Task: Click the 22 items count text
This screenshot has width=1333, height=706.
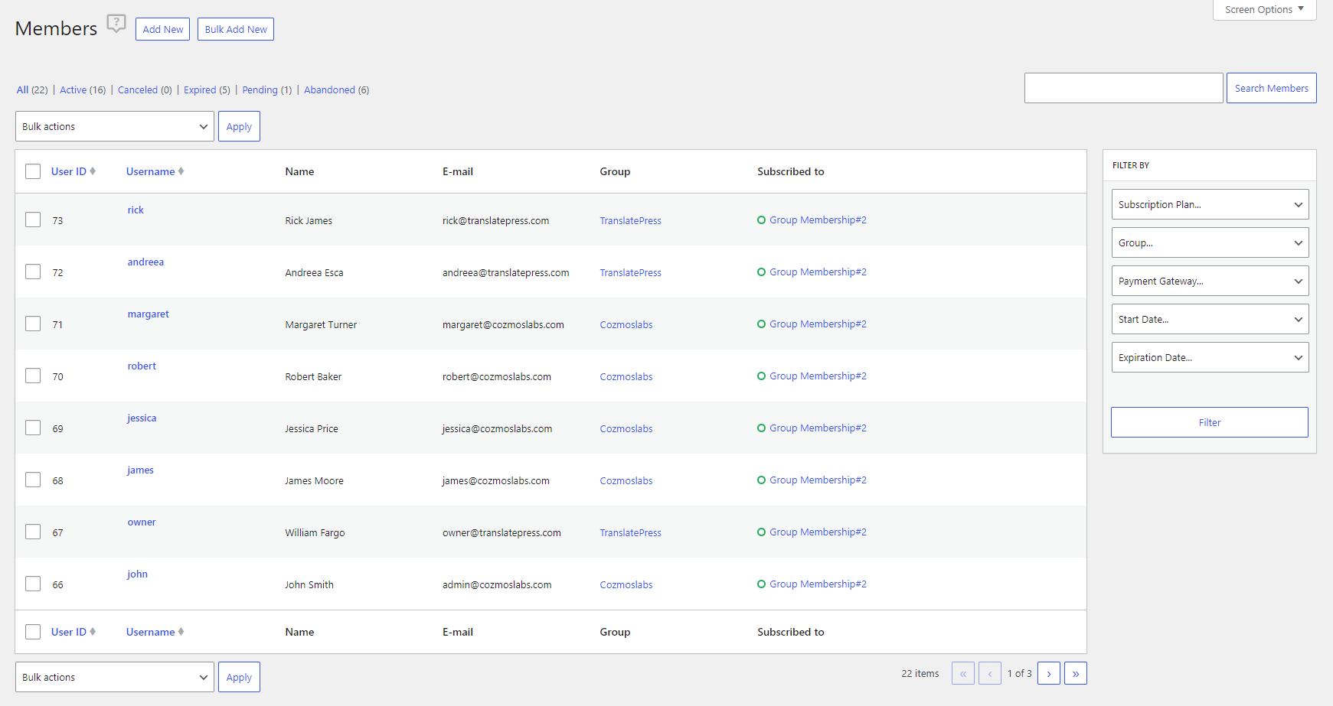Action: point(920,673)
